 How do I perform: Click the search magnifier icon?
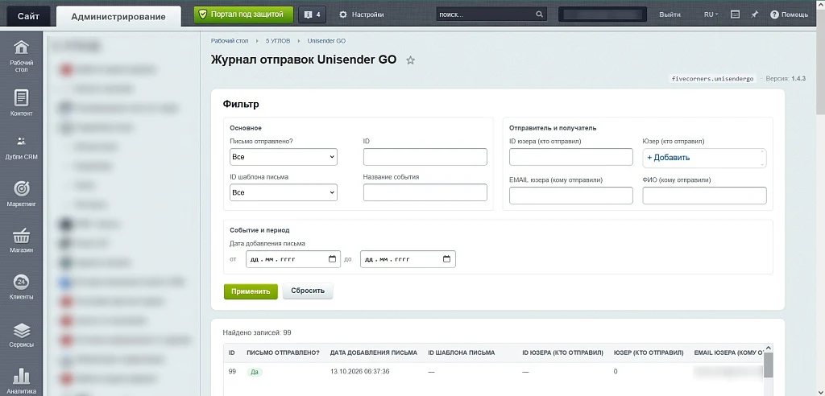(539, 14)
